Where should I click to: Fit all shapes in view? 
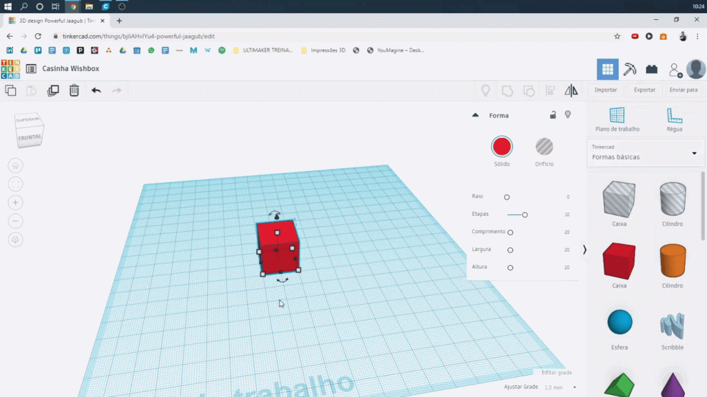[15, 184]
